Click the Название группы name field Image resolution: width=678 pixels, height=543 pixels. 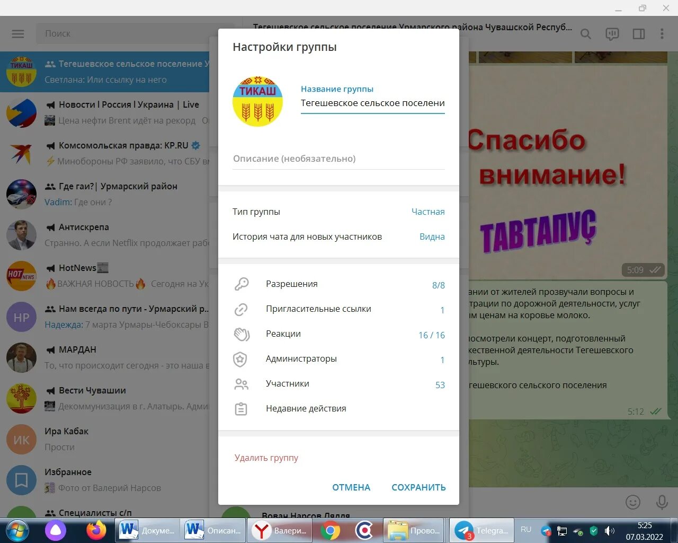pyautogui.click(x=373, y=103)
